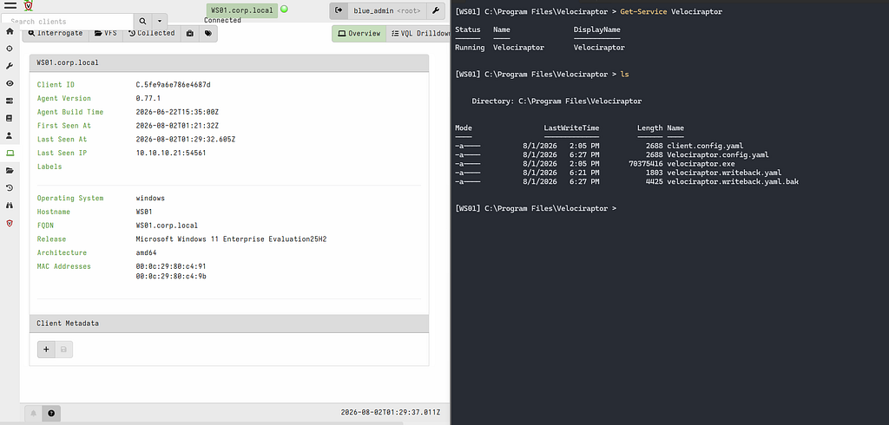The image size is (889, 425).
Task: Open Server Artifacts server icon in sidebar
Action: [10, 101]
